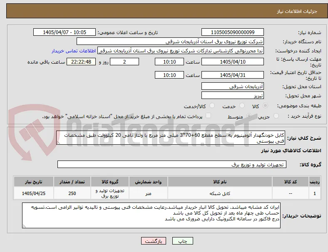Click the تاریخ نیاز column header
The image size is (328, 252).
click(x=34, y=182)
